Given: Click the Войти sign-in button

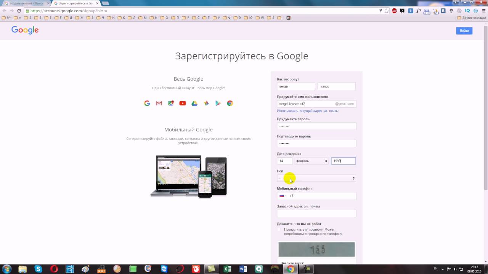Looking at the screenshot, I should tap(464, 31).
